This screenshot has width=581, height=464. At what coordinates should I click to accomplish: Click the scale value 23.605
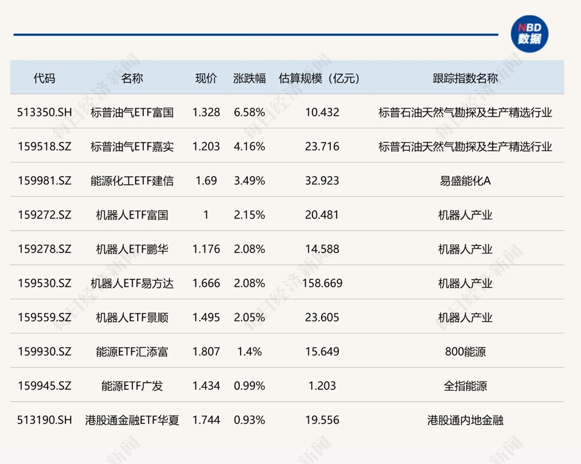[x=322, y=317]
